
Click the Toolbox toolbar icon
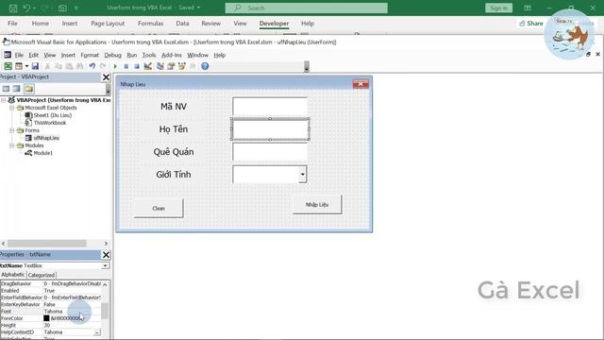point(193,66)
